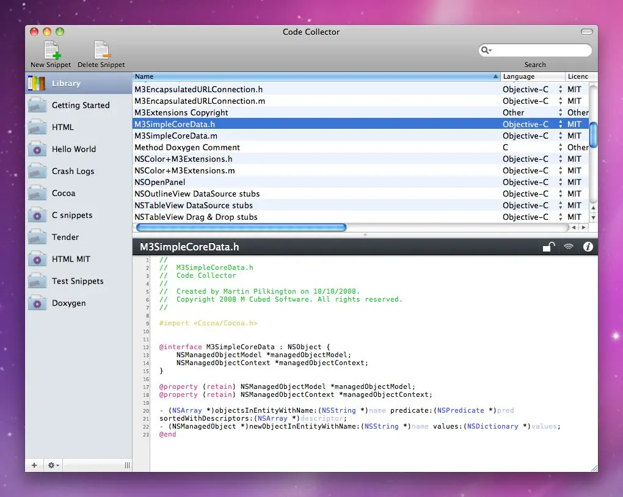This screenshot has height=497, width=623.
Task: Open language popup for M3SimpleCoreData.h row
Action: [560, 124]
